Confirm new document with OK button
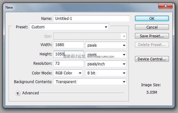178x113 pixels. point(152,18)
